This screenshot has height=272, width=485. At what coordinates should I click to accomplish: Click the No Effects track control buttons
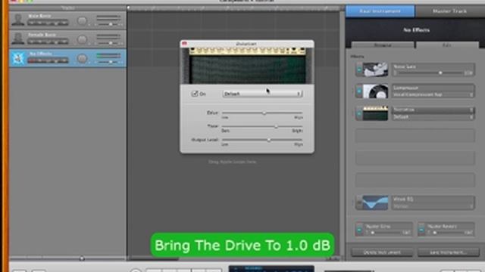[48, 60]
